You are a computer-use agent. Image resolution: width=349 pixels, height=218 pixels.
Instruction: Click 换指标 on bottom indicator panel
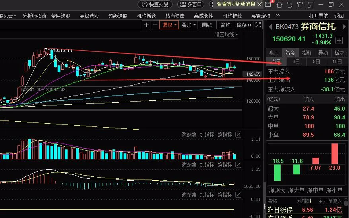click(225, 195)
